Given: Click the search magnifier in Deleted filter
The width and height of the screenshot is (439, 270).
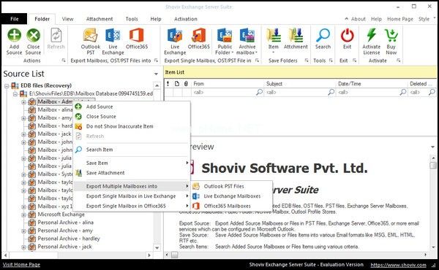Looking at the screenshot, I should [x=432, y=92].
